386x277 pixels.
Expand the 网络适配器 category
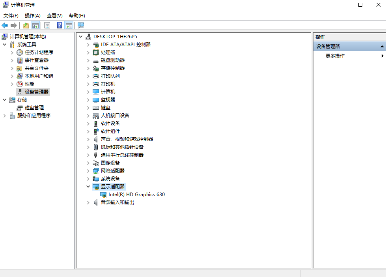(x=88, y=171)
